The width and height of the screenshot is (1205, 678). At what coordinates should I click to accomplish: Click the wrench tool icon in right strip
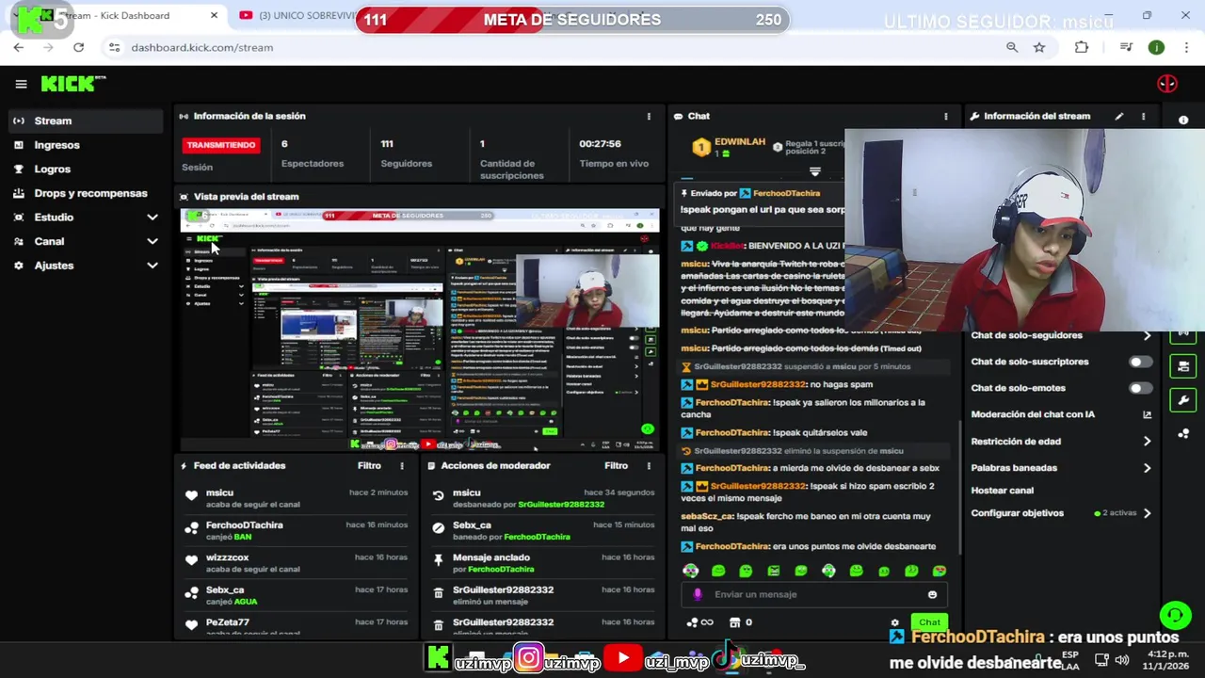point(1183,400)
